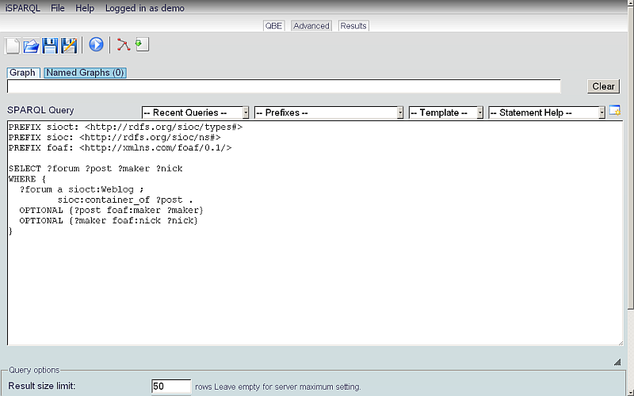Switch to the Advanced tab
Viewport: 634px width, 396px height.
point(311,26)
